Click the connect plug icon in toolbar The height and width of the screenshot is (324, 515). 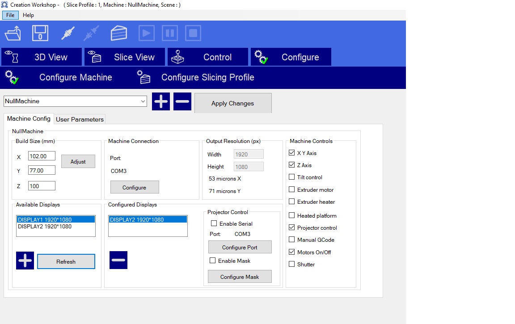coord(68,34)
